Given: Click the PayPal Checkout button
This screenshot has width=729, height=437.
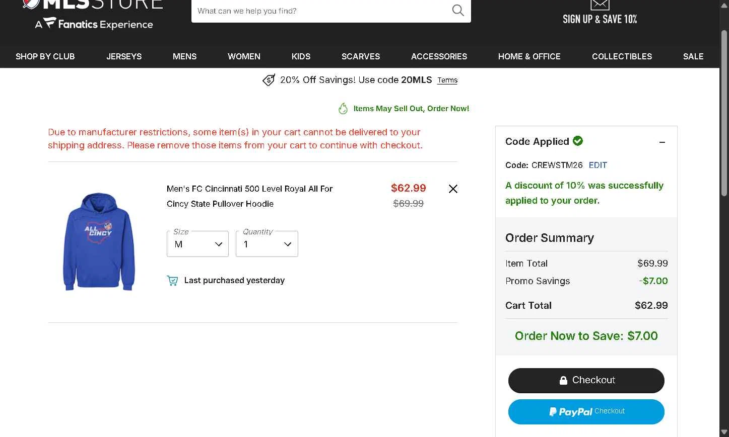Looking at the screenshot, I should [x=586, y=411].
